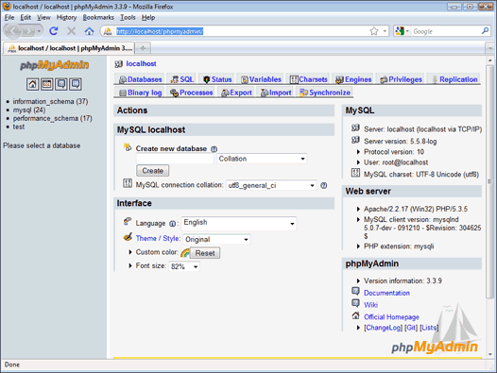Open the utf8_general_ci connection collation dropdown
The image size is (497, 373).
click(x=271, y=185)
